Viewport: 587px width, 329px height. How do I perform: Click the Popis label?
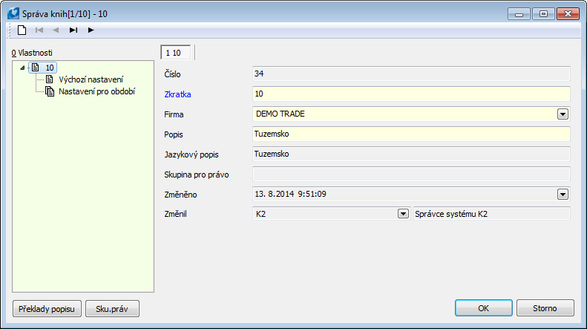point(174,134)
